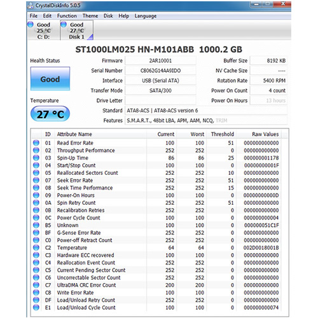Open the Function menu
This screenshot has width=318, height=318.
pos(67,16)
